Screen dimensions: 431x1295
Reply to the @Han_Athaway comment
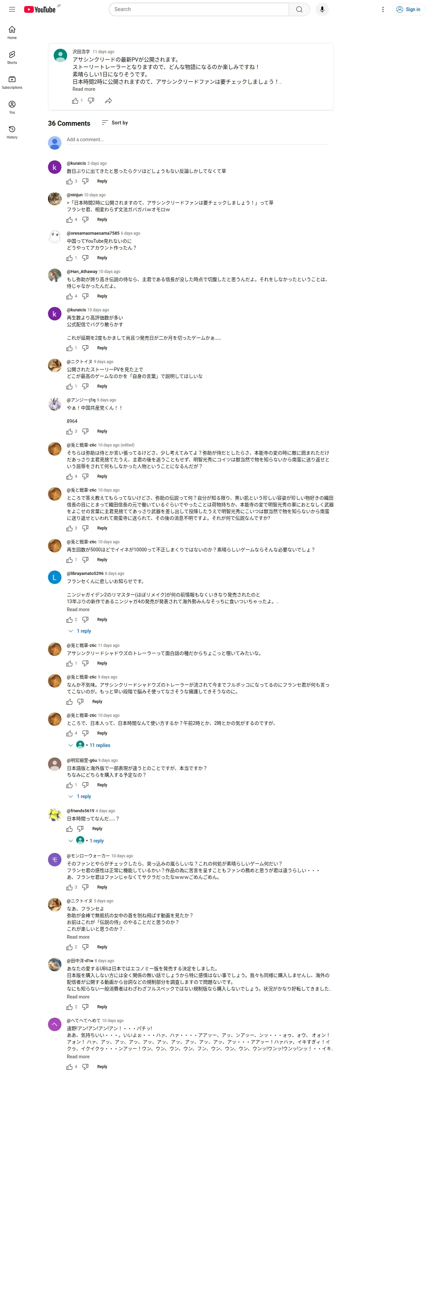tap(102, 296)
